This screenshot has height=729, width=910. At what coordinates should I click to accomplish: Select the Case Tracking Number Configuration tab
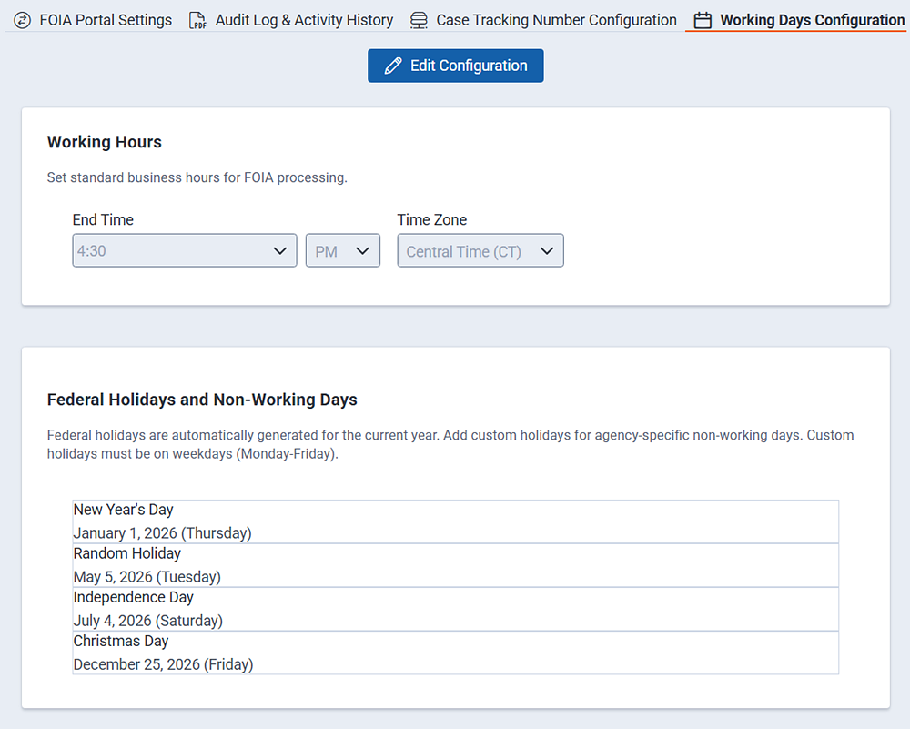555,19
